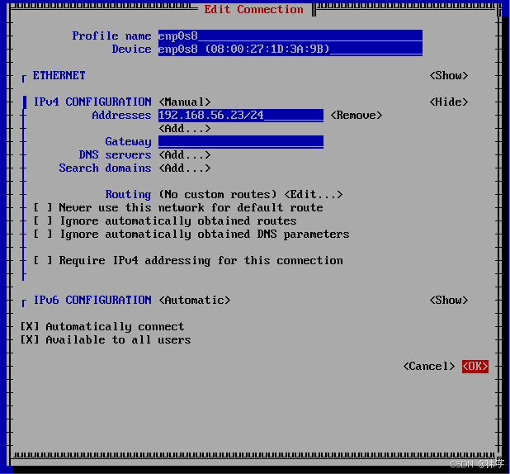
Task: Select the Device field with MAC address
Action: (x=290, y=50)
